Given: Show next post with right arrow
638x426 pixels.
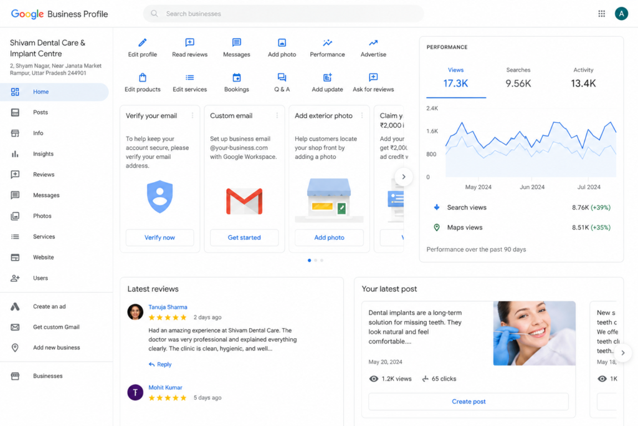Looking at the screenshot, I should pos(622,352).
